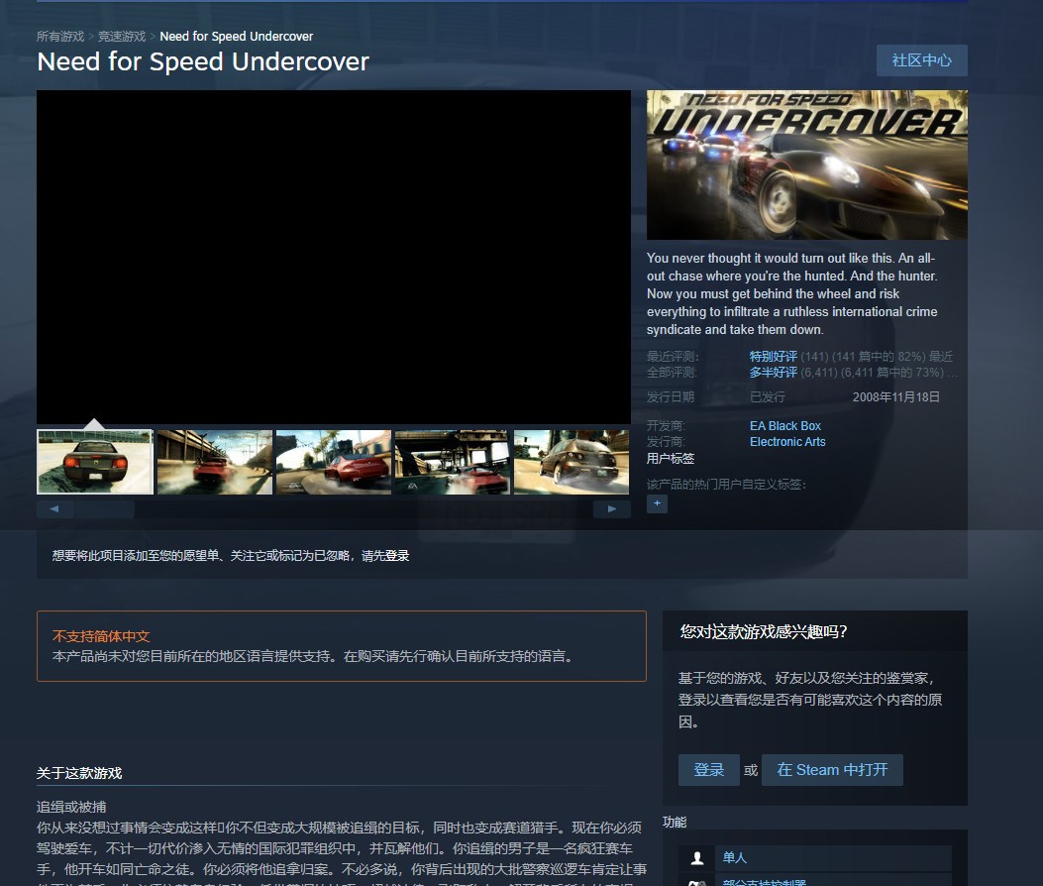Screen dimensions: 1043x886
Task: Click the add user tag plus icon
Action: [x=657, y=503]
